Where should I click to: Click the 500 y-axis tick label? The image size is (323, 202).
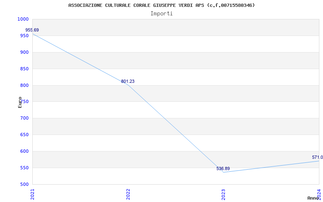point(24,184)
